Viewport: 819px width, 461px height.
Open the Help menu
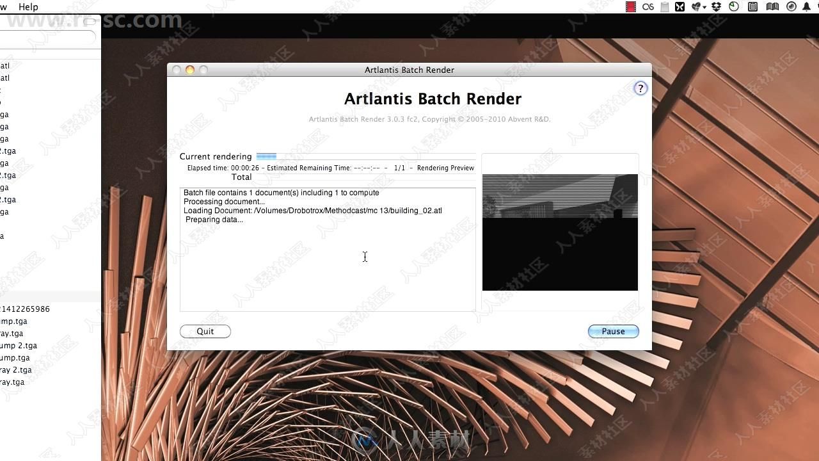[x=28, y=6]
